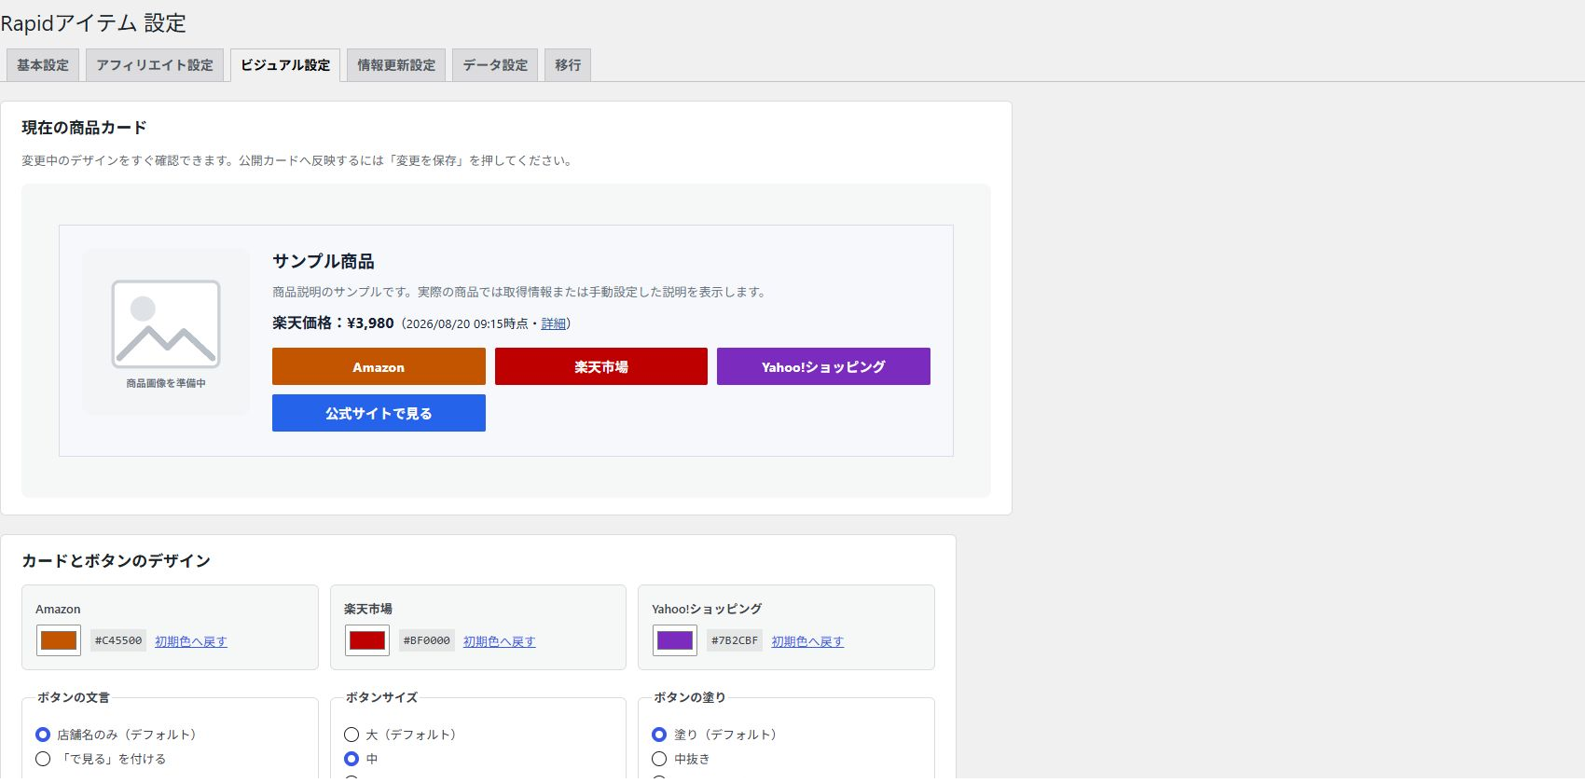Select 「で見る」を付ける radio option
Screen dimensions: 1585x783
click(43, 759)
